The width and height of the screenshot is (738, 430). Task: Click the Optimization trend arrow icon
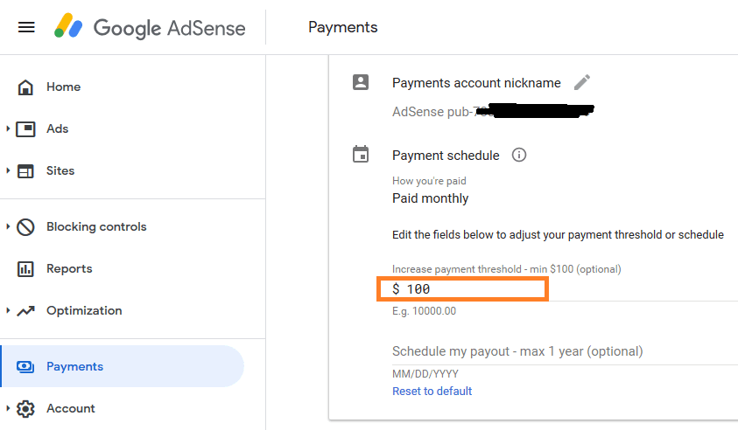click(x=26, y=310)
